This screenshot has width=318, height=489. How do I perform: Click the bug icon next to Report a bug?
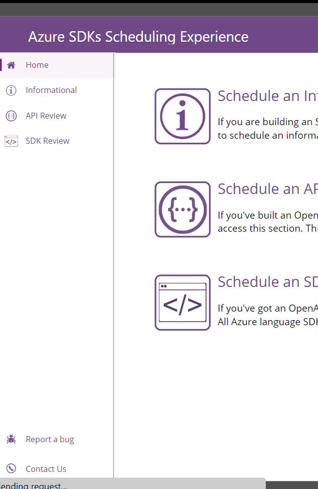(x=11, y=439)
